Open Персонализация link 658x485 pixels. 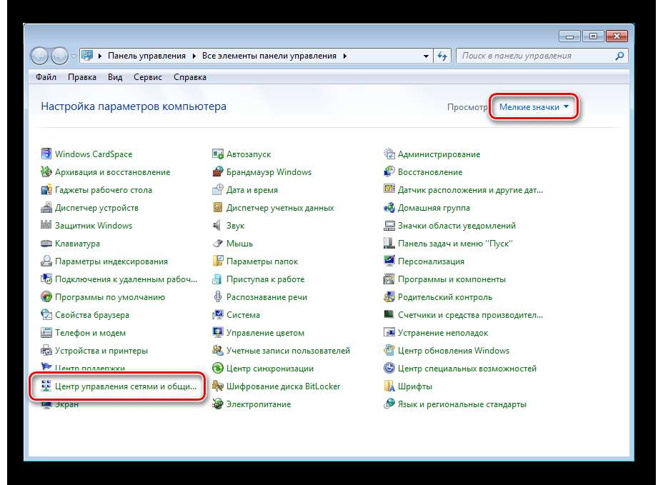[x=431, y=261]
